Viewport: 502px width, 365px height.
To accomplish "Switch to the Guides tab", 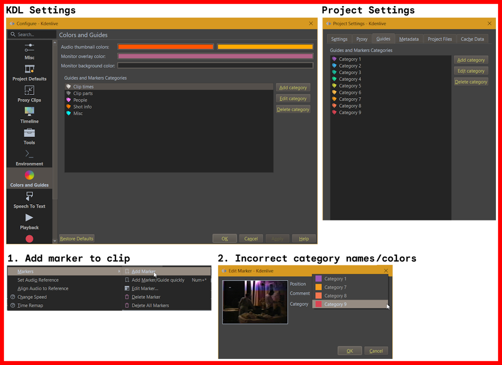I will pyautogui.click(x=383, y=39).
